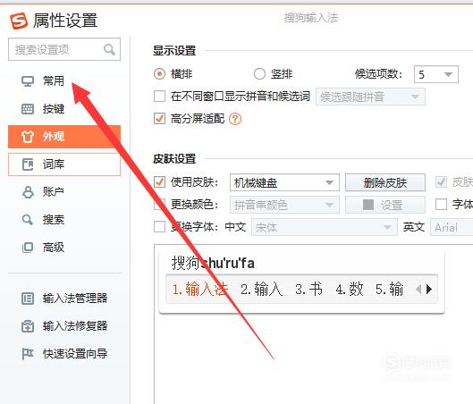
Task: Open 输入法修复器 link
Action: 75,326
